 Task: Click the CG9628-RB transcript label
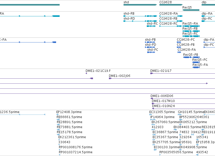168,19
